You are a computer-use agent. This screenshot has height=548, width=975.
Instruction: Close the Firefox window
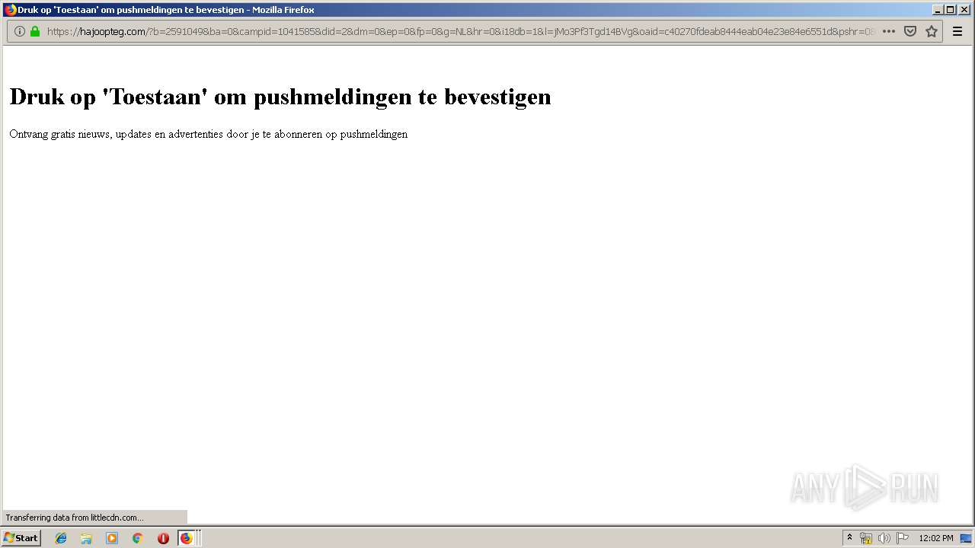(964, 10)
